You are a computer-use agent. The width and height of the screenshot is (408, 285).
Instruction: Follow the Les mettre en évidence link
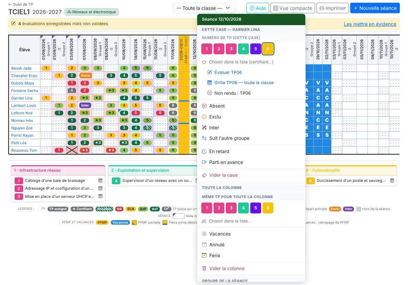370,24
